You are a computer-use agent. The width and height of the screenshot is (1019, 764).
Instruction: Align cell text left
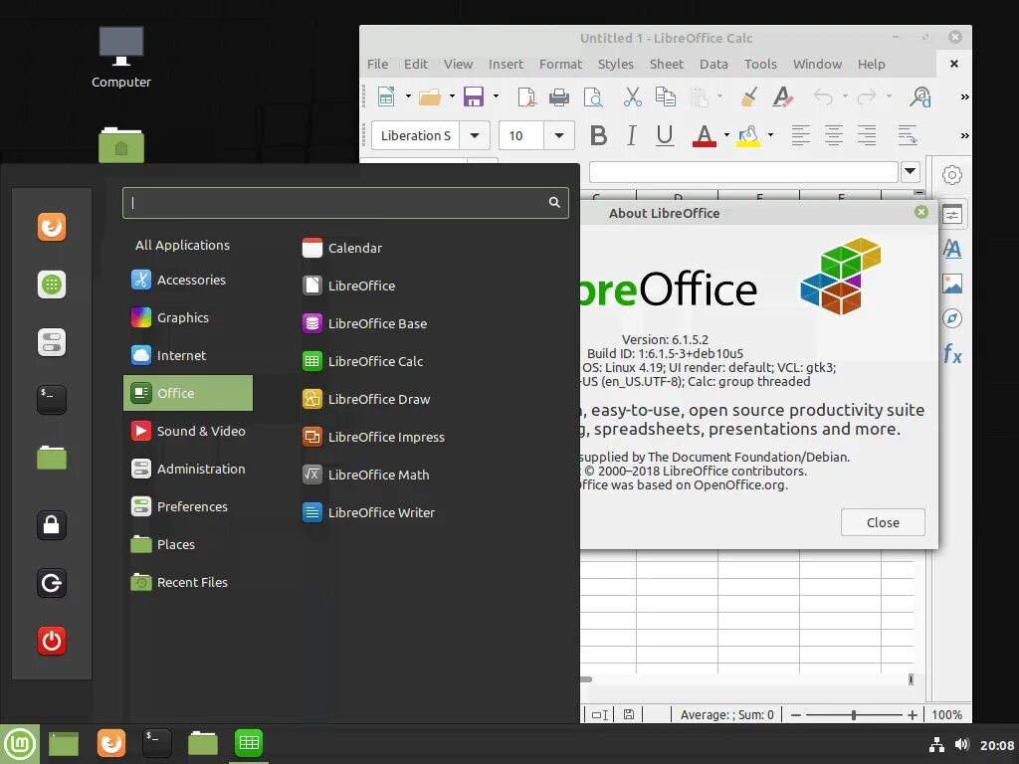coord(801,135)
